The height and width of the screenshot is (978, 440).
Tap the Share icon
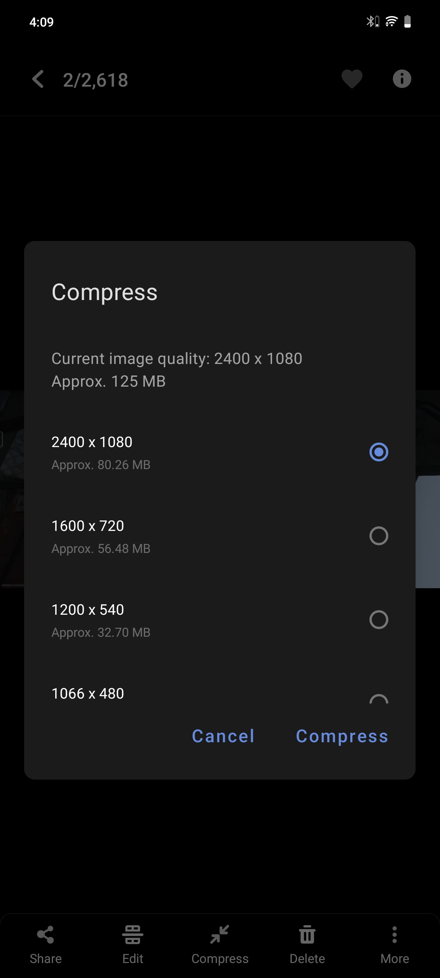[45, 934]
